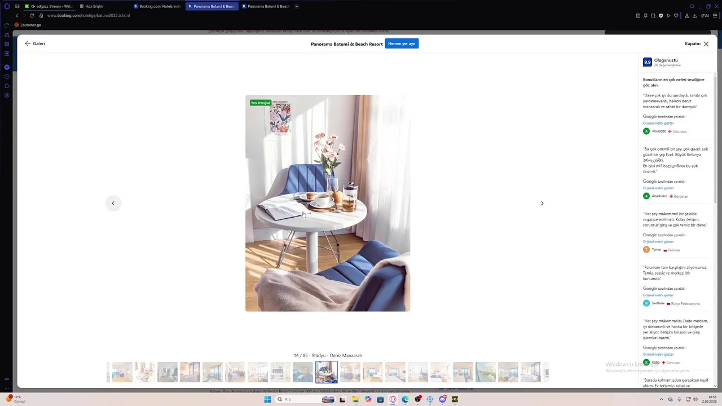Open the ad blocker shield icon
This screenshot has width=722, height=406.
(x=661, y=15)
